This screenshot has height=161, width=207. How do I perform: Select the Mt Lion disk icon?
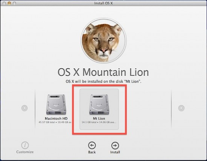[x=99, y=104]
